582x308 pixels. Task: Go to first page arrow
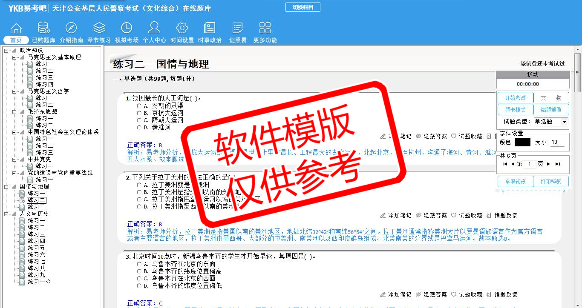tap(505, 164)
